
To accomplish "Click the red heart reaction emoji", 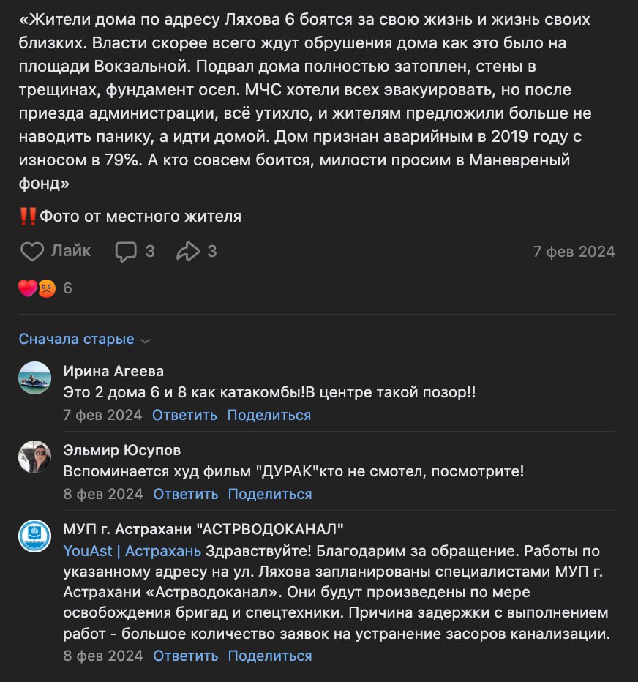I will coord(27,288).
